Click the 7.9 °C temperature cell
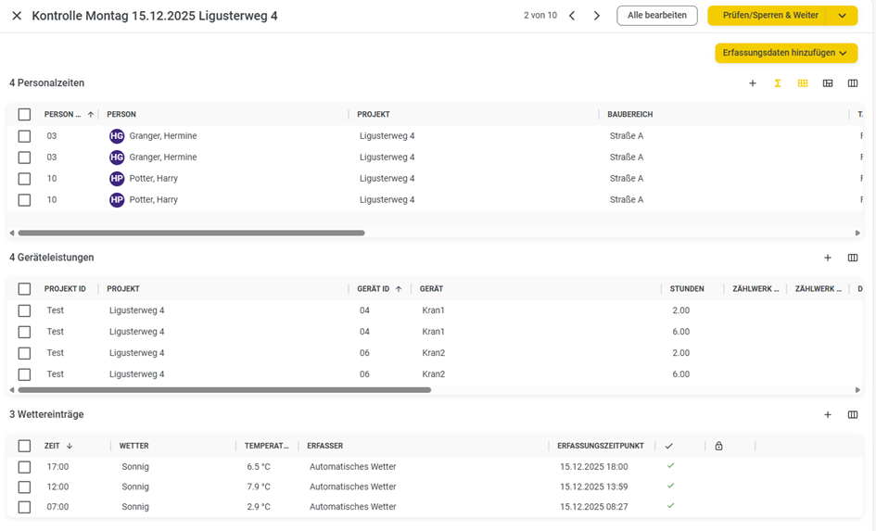The width and height of the screenshot is (876, 531). pos(259,487)
